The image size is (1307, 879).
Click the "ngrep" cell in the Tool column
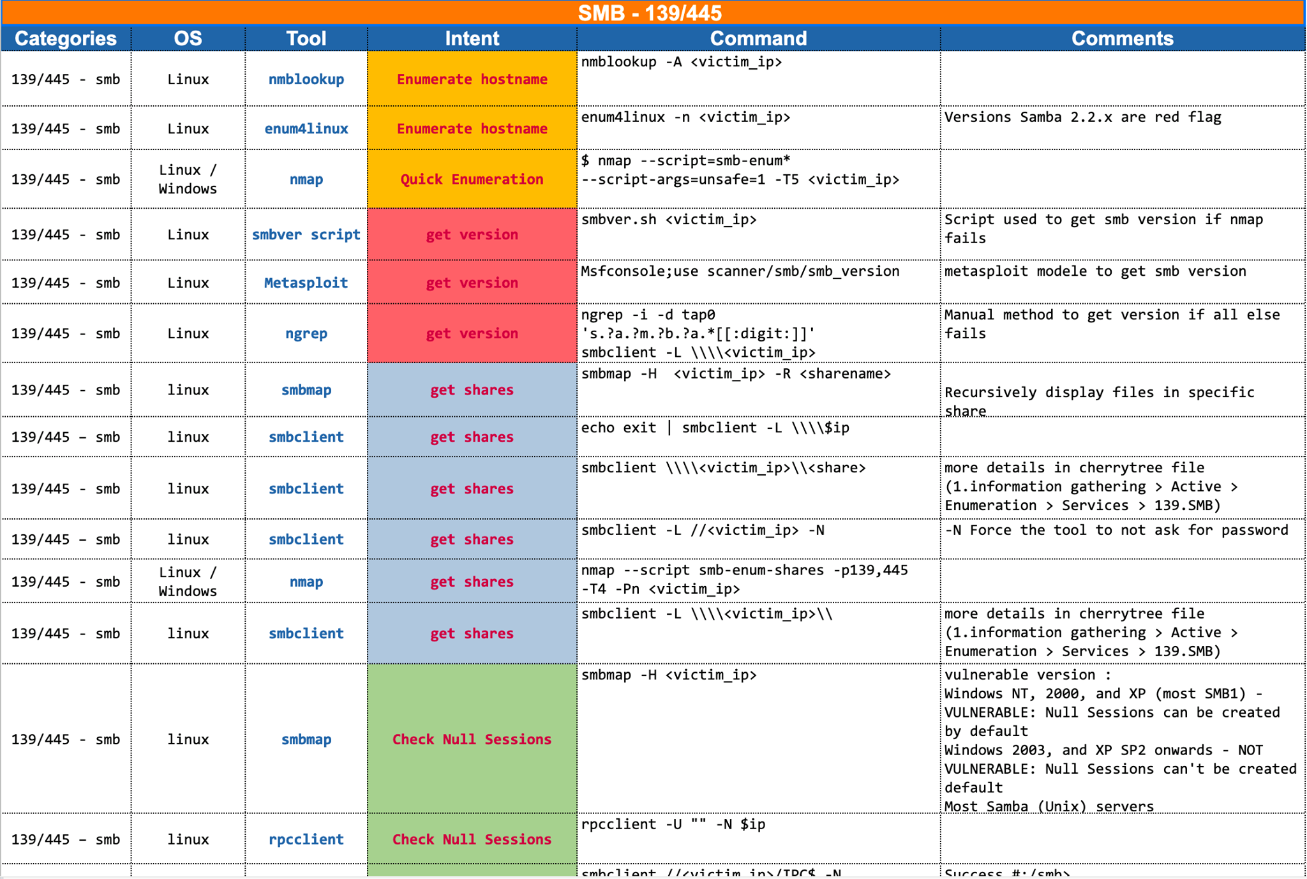(x=306, y=333)
